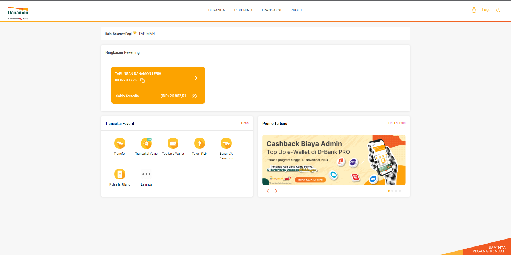Image resolution: width=511 pixels, height=255 pixels.
Task: Show previous promo banner
Action: point(268,191)
